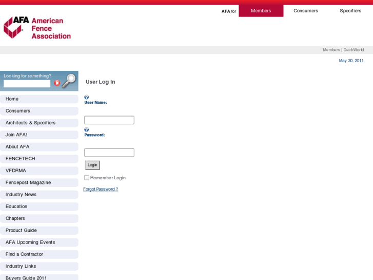Click the May 30, 2011 date text
The height and width of the screenshot is (280, 373).
pyautogui.click(x=351, y=61)
